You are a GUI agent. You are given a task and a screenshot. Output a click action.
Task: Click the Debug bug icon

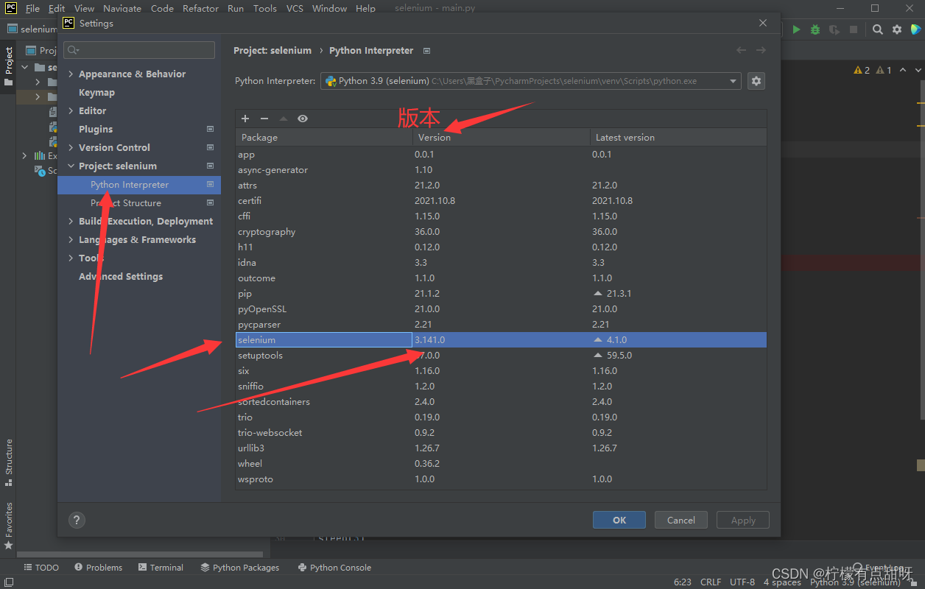coord(815,29)
